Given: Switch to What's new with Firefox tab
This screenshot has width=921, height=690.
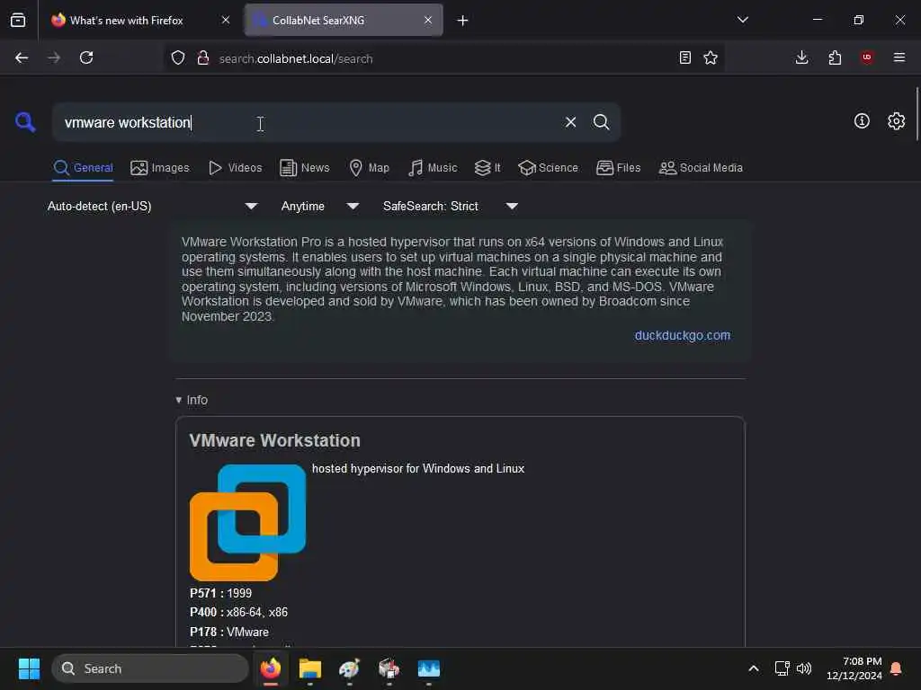Looking at the screenshot, I should point(126,21).
